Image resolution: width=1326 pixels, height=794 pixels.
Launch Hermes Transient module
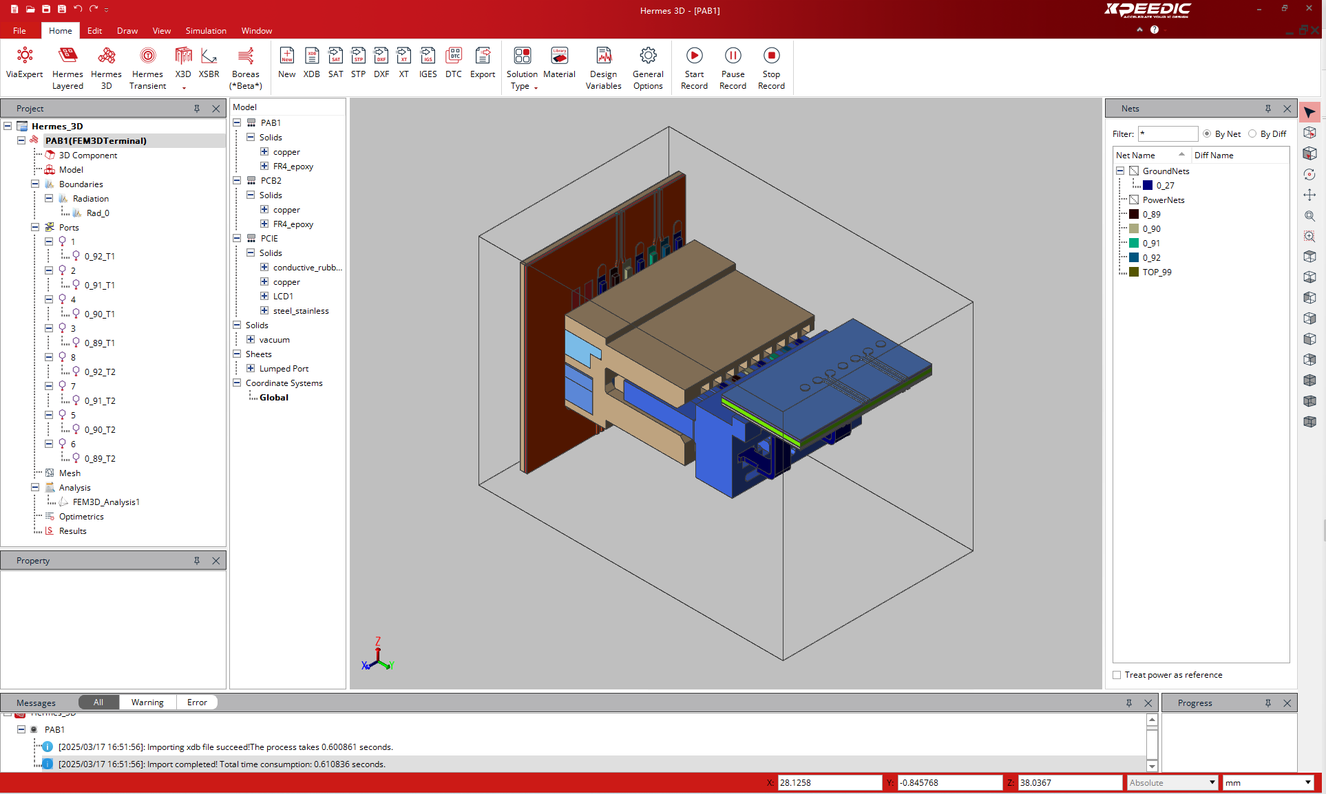click(x=147, y=68)
